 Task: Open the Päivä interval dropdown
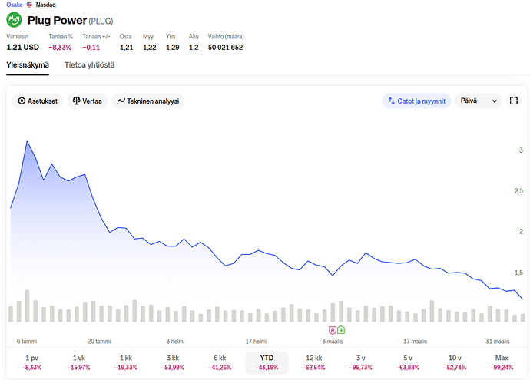(478, 101)
